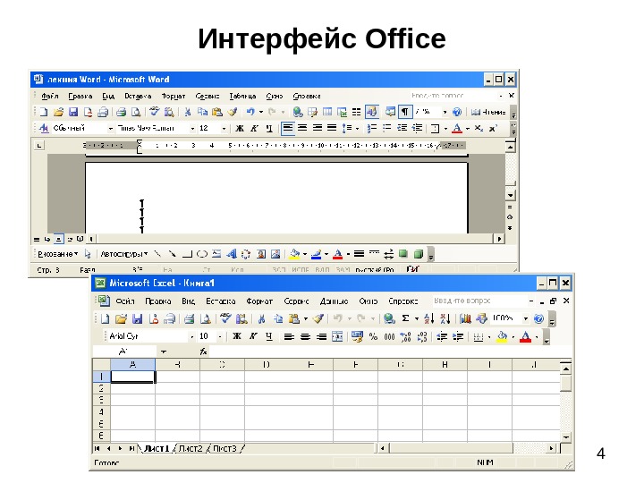Click the Open folder icon in Word

click(x=58, y=112)
